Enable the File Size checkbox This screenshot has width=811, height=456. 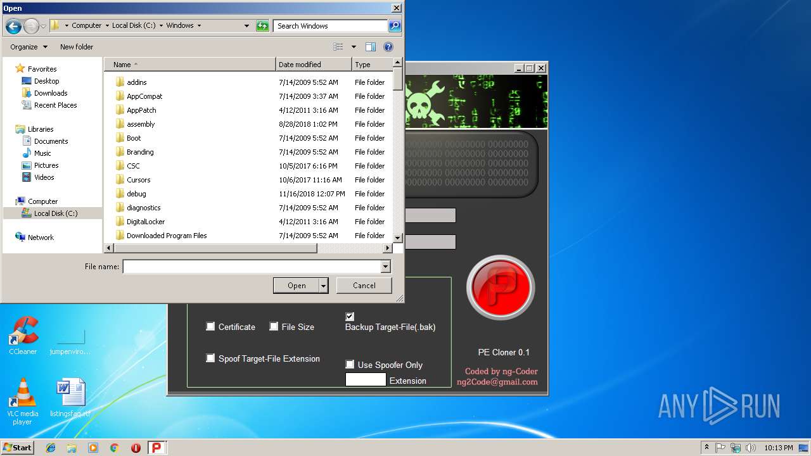pos(274,327)
